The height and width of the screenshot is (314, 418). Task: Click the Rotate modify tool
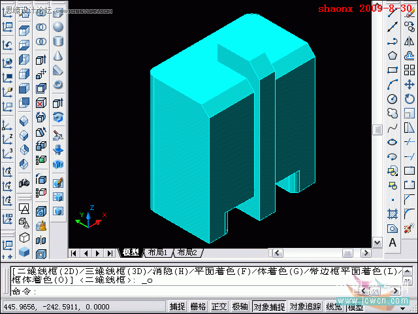[x=410, y=99]
